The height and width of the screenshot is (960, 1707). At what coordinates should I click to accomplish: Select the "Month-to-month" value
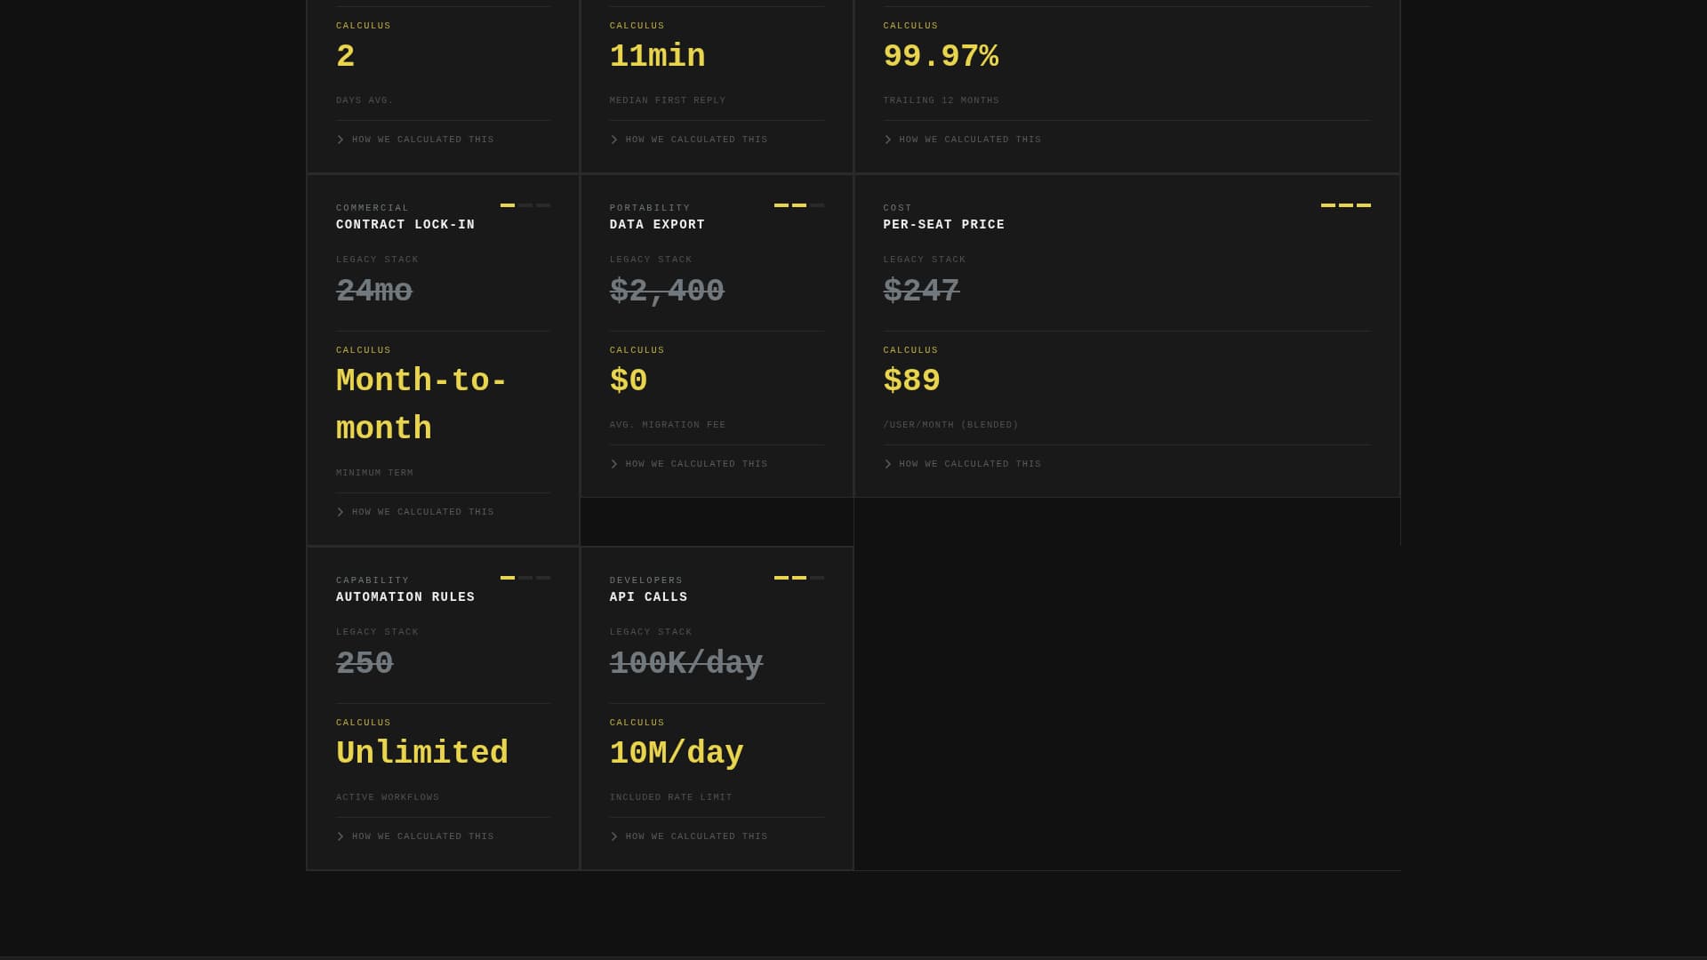pos(421,405)
